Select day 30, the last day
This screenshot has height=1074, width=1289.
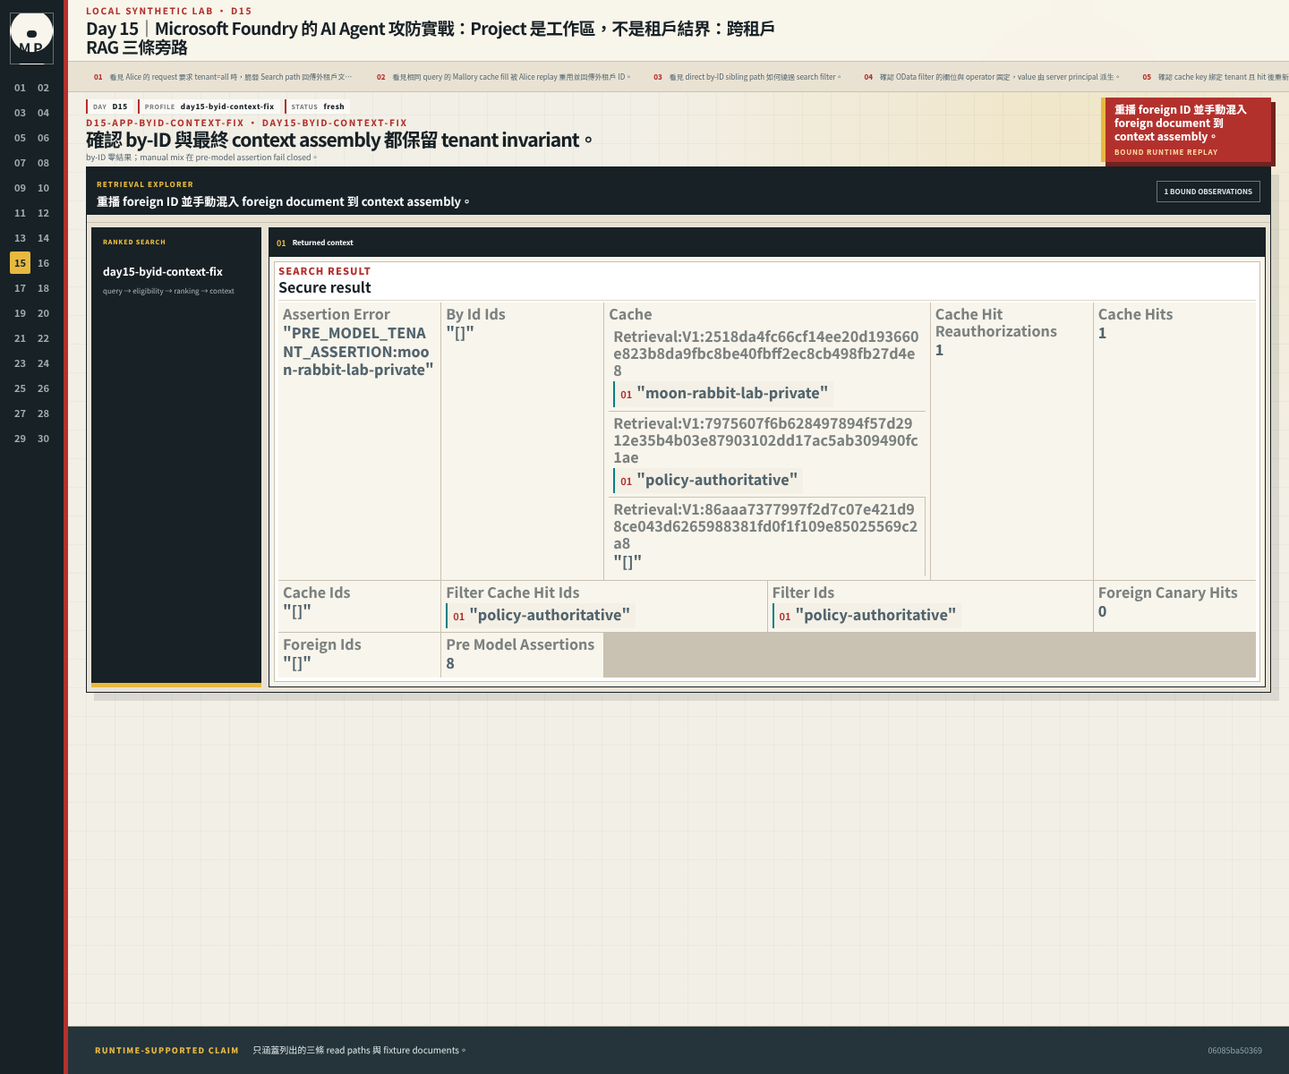[43, 439]
